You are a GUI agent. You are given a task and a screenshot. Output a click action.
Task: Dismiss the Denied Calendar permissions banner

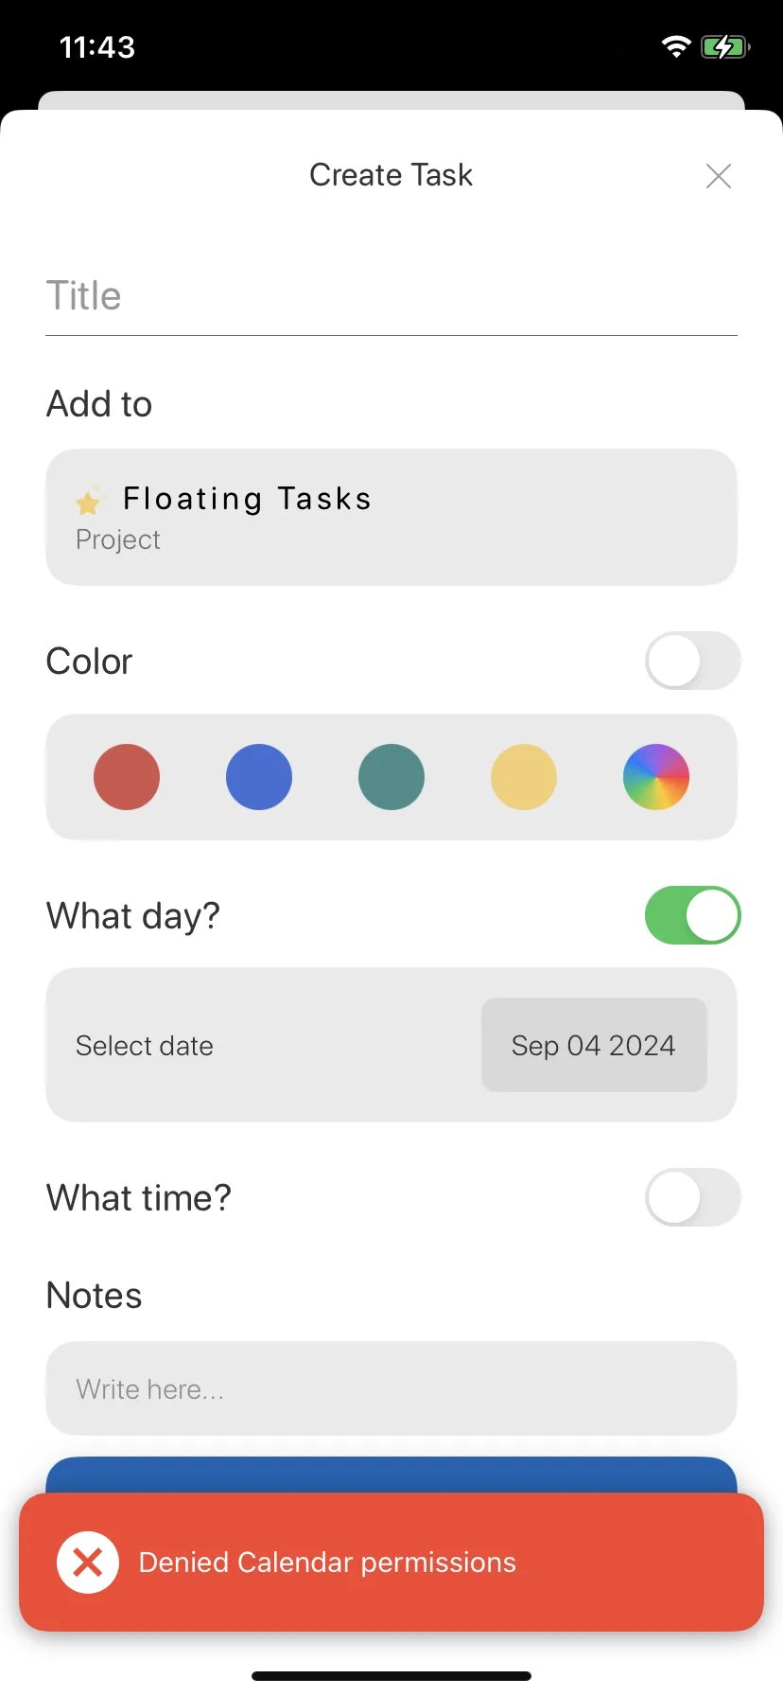391,1562
